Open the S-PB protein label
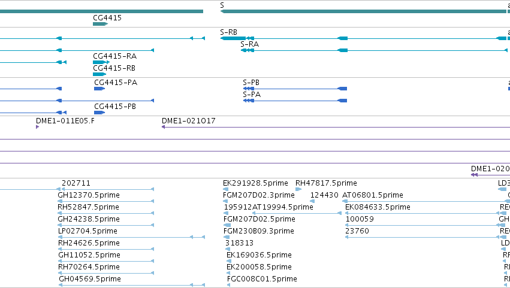This screenshot has height=288, width=510. pos(251,83)
